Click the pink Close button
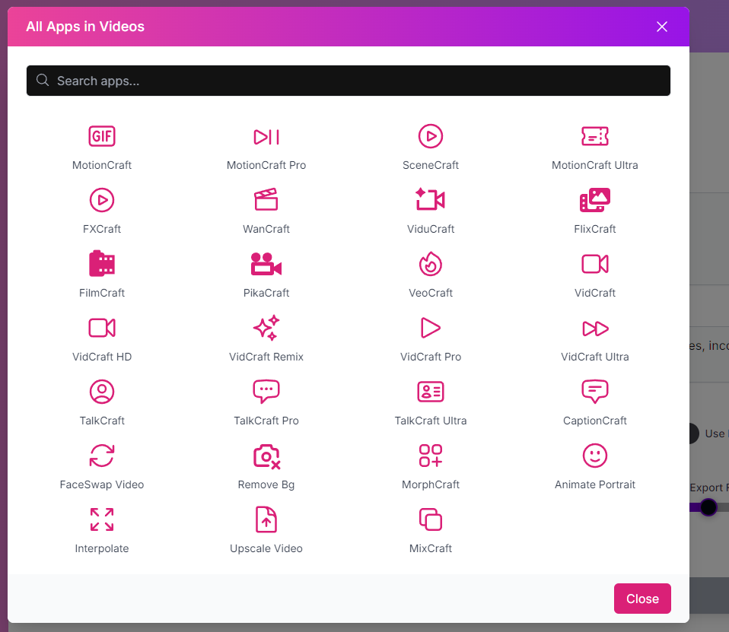 point(642,599)
